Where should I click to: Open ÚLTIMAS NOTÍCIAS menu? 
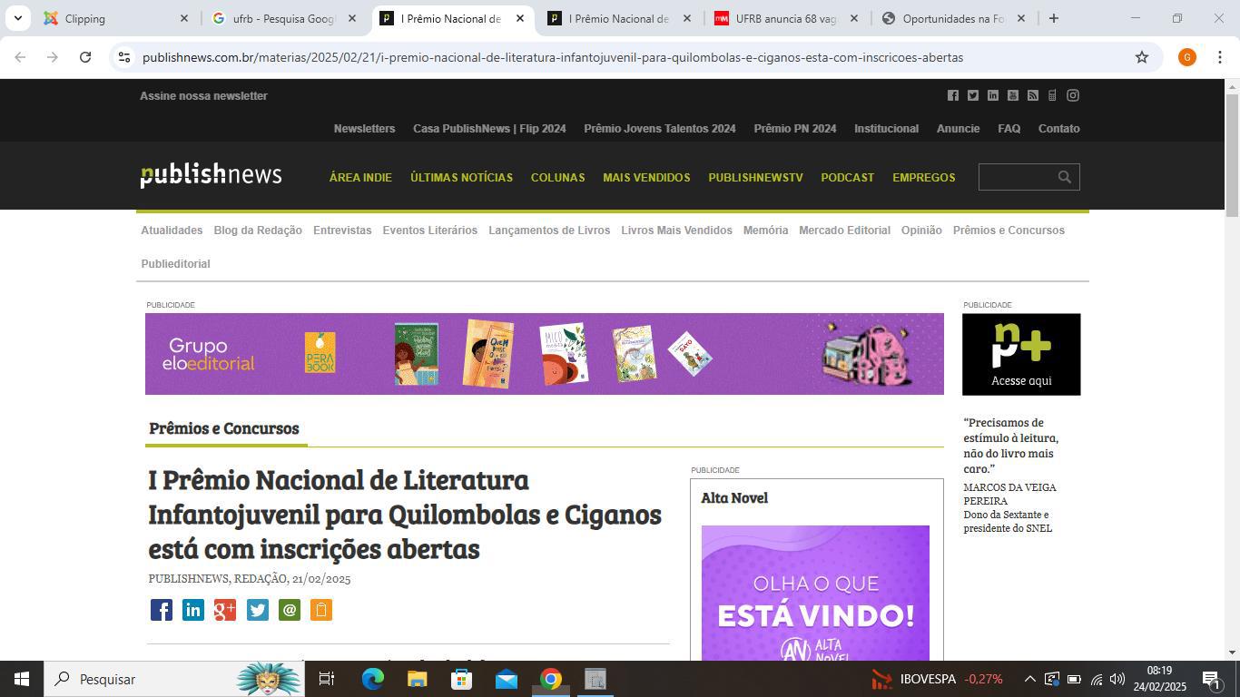[461, 178]
